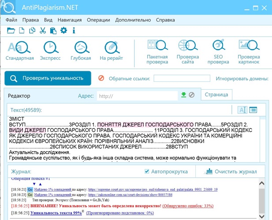Image resolution: width=272 pixels, height=220 pixels.
Task: Select the Редактор tab
Action: 19,96
